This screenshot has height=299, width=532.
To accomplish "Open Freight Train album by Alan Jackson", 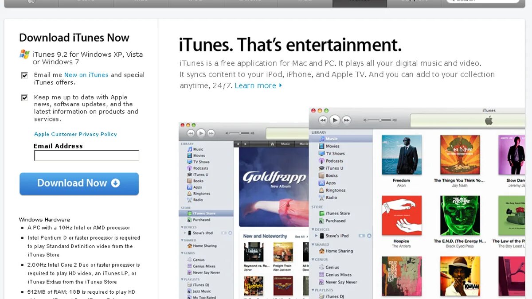I will 283,252.
